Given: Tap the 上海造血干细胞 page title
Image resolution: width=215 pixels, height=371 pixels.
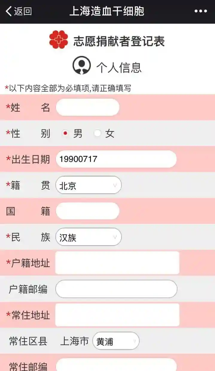Looking at the screenshot, I should pos(107,11).
